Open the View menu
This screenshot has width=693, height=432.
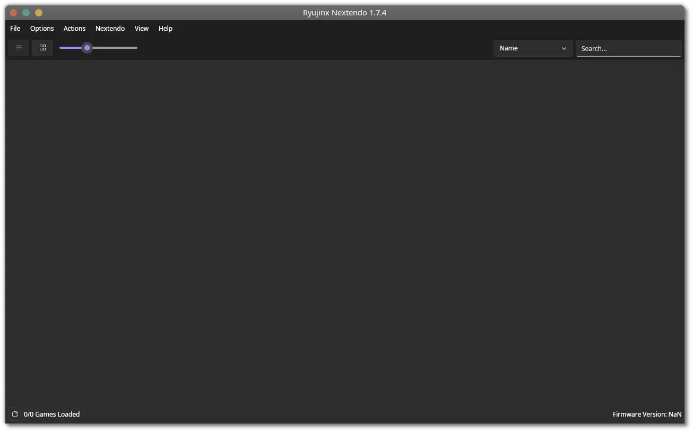pyautogui.click(x=142, y=29)
